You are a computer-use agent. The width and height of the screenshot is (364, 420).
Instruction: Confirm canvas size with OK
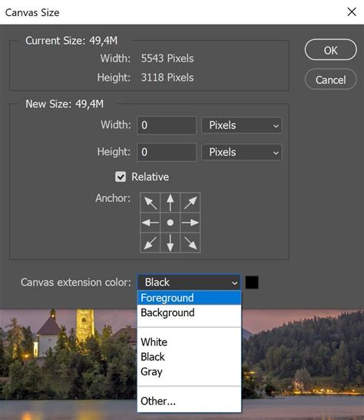point(330,50)
